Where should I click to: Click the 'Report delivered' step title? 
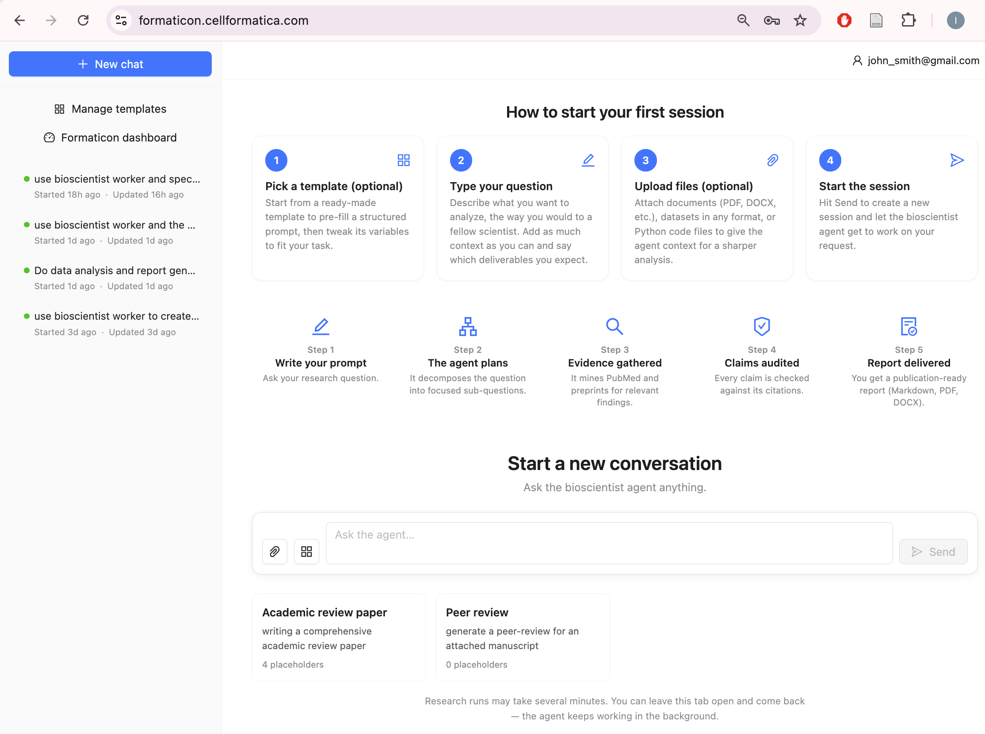[x=909, y=363]
